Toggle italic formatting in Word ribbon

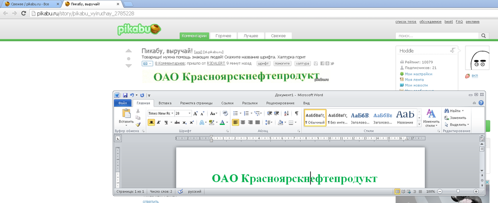(x=158, y=122)
